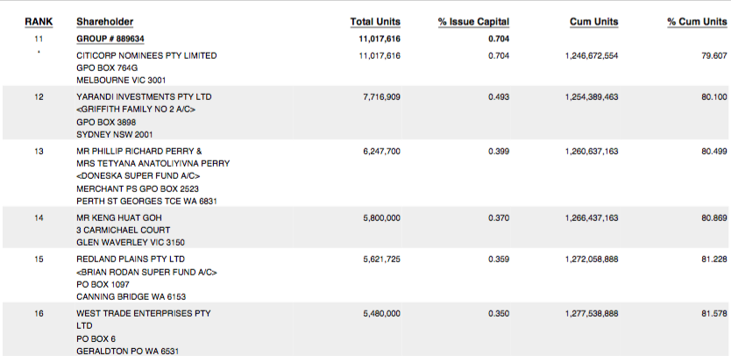Select the GROUP # 889634 row label

pyautogui.click(x=110, y=39)
